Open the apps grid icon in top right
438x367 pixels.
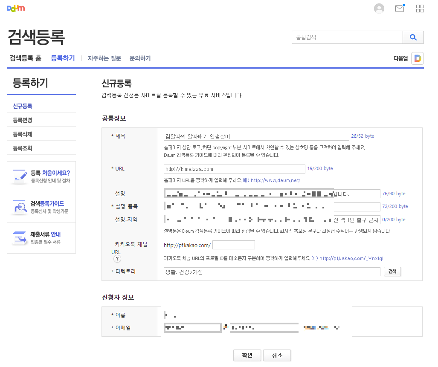point(420,8)
